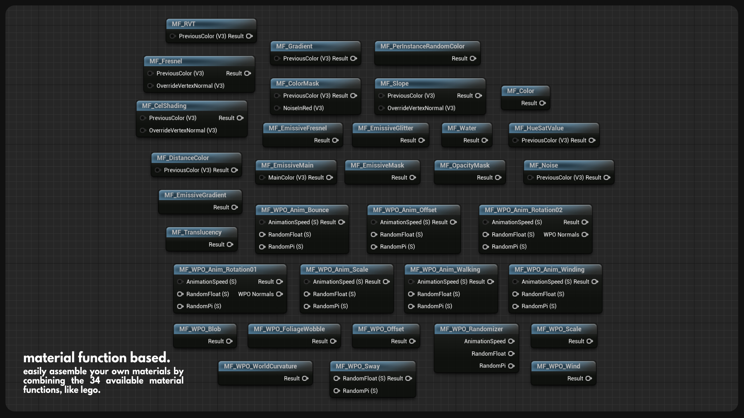Click the MF_WPO_WorldCurvature node title bar
Viewport: 744px width, 418px height.
(x=260, y=366)
